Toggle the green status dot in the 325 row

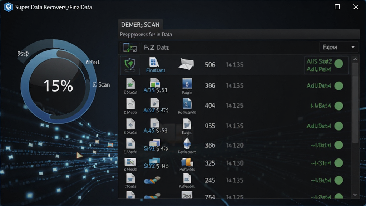tap(339, 163)
